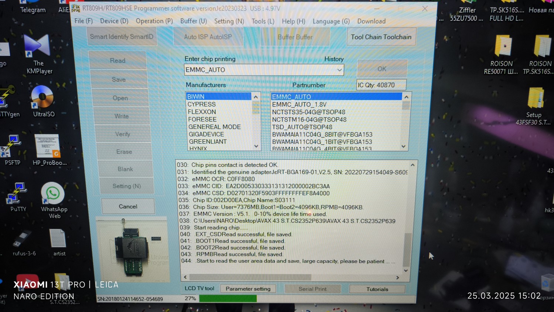Open the rufus-3-6 desktop icon
The width and height of the screenshot is (554, 312).
coord(24,243)
